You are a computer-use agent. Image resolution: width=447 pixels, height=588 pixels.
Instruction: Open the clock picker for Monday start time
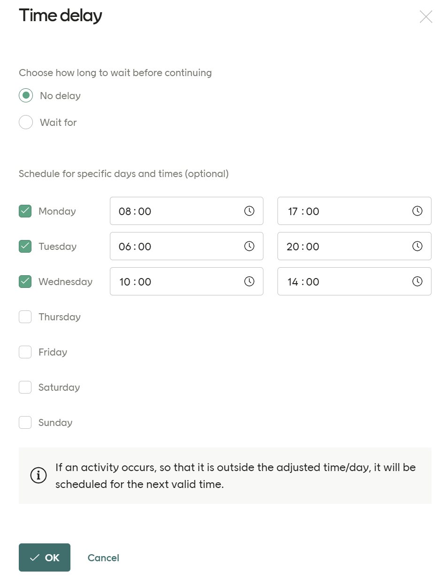coord(249,211)
